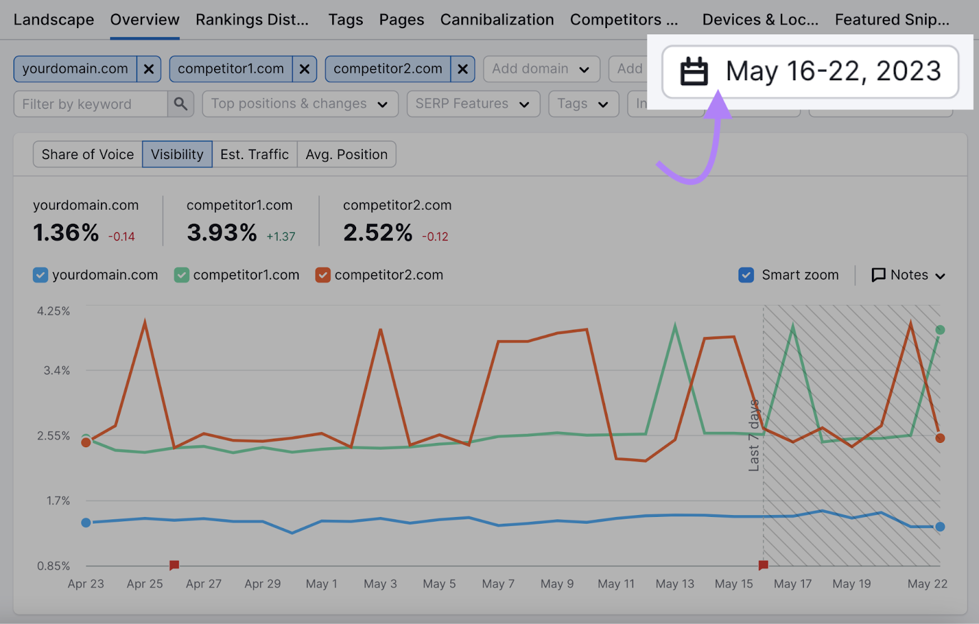
Task: Open the Notes comment icon
Action: click(x=879, y=275)
